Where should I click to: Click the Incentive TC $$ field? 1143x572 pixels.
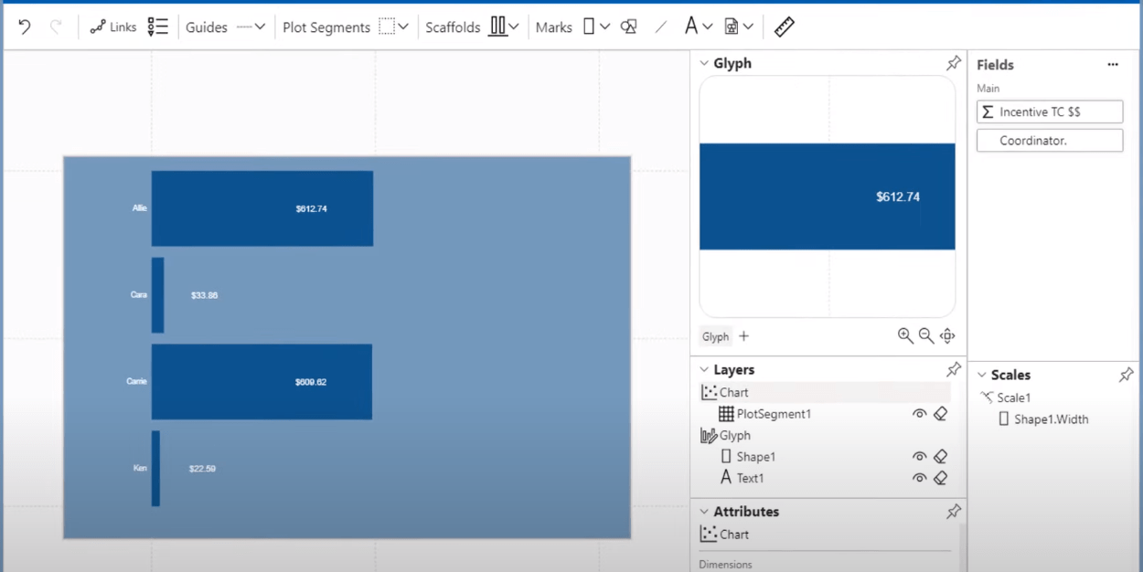coord(1049,111)
